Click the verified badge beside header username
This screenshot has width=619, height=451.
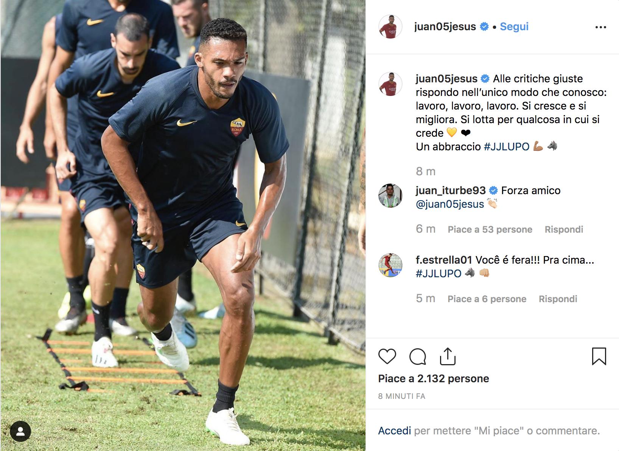pyautogui.click(x=484, y=26)
